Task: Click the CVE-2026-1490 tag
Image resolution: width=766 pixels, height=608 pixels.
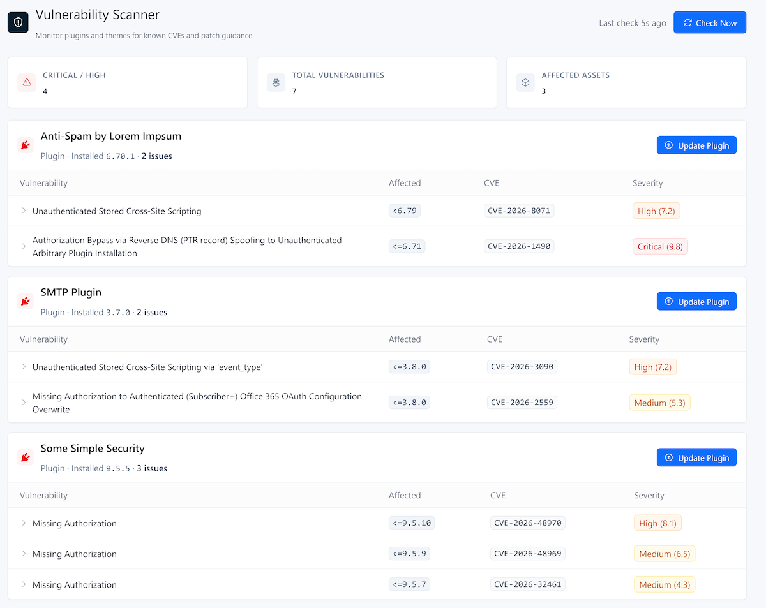Action: pos(519,246)
